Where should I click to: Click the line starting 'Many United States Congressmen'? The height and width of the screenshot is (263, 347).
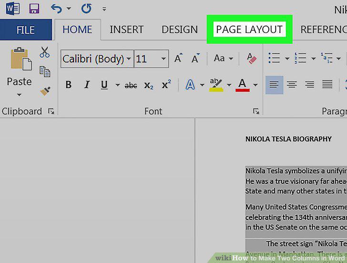click(x=296, y=207)
